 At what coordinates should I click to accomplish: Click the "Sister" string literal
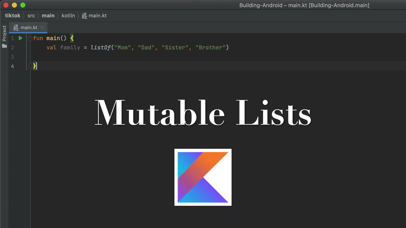[x=175, y=47]
